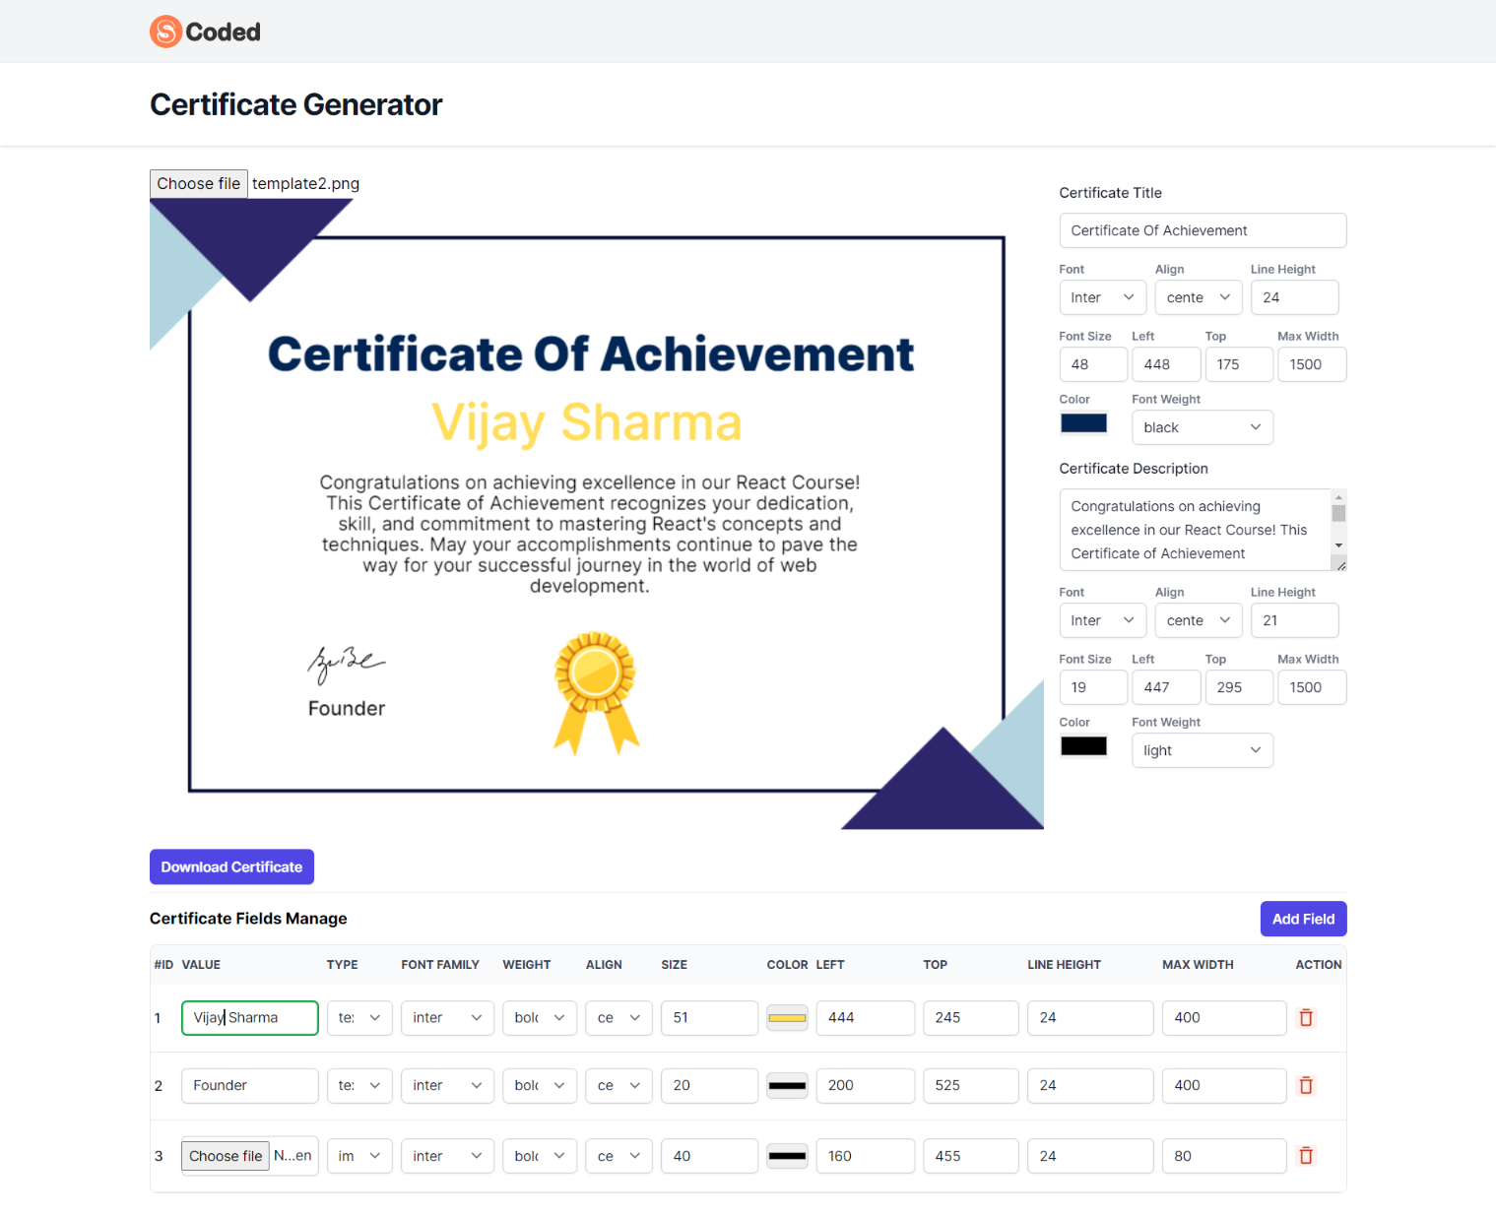Focus the title Left position field

(x=1166, y=364)
